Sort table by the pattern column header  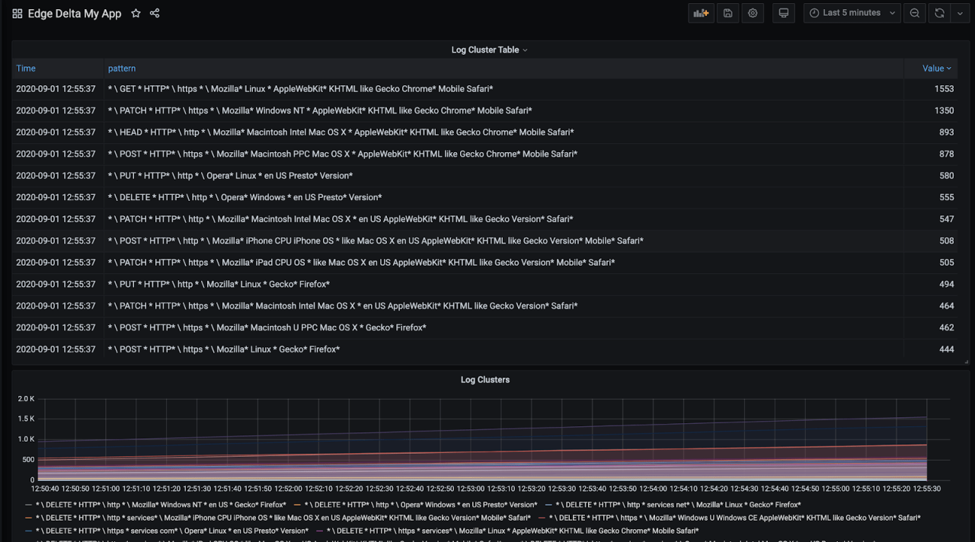[x=122, y=69]
